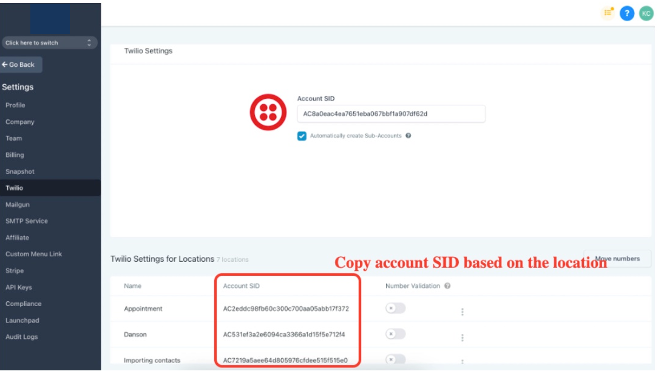The image size is (664, 377).
Task: Open Mailgun settings
Action: click(x=18, y=204)
